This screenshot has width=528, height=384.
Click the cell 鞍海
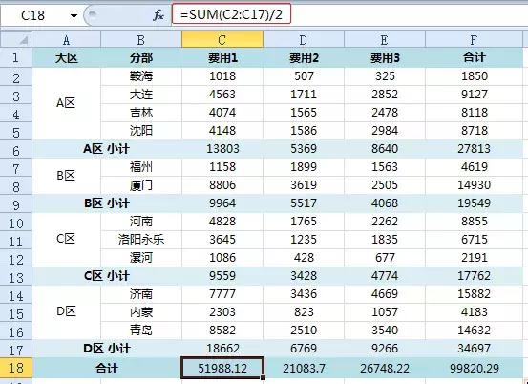point(141,76)
